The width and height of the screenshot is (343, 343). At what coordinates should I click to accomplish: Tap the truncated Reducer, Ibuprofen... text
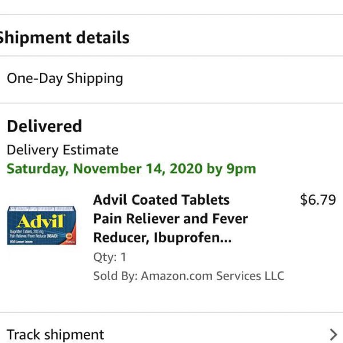coord(162,238)
